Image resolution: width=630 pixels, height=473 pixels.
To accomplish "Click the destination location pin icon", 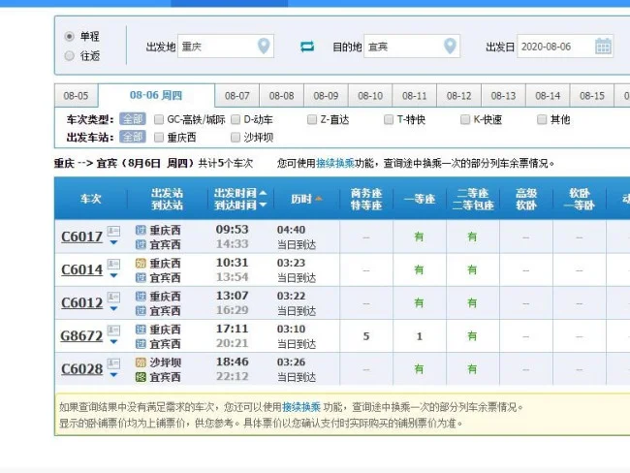I will click(450, 46).
